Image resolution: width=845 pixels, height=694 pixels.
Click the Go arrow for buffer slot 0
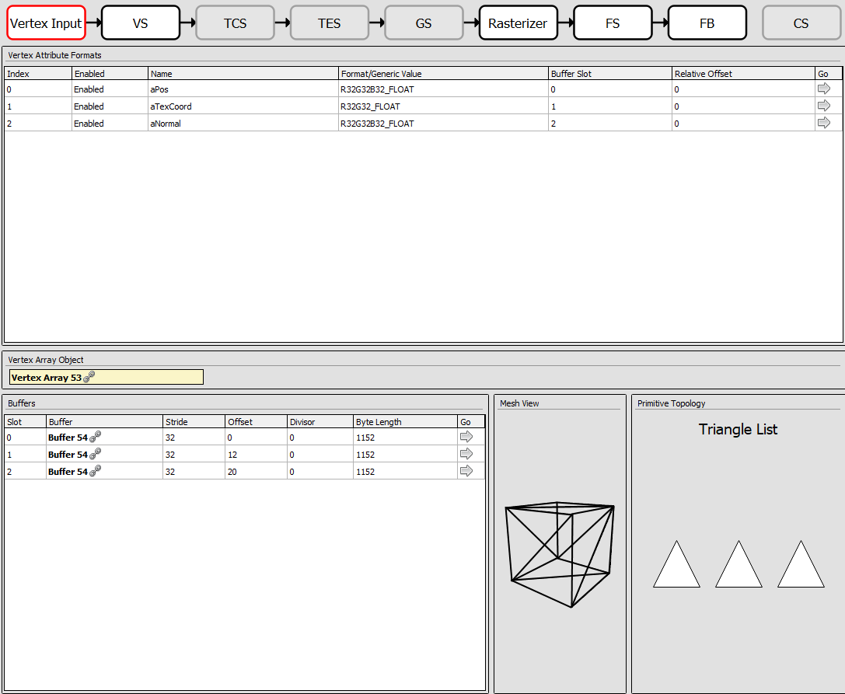coord(466,437)
